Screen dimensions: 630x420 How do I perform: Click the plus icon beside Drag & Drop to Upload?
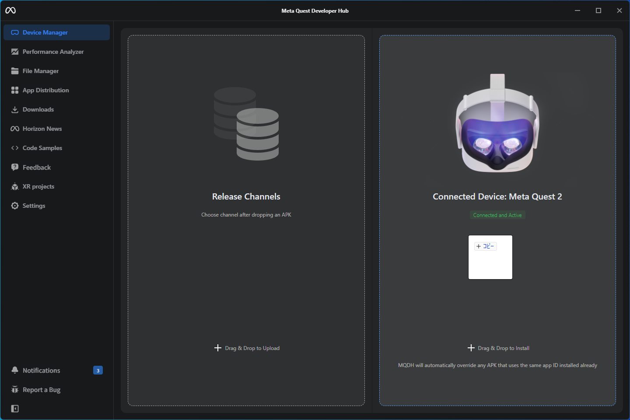coord(218,348)
